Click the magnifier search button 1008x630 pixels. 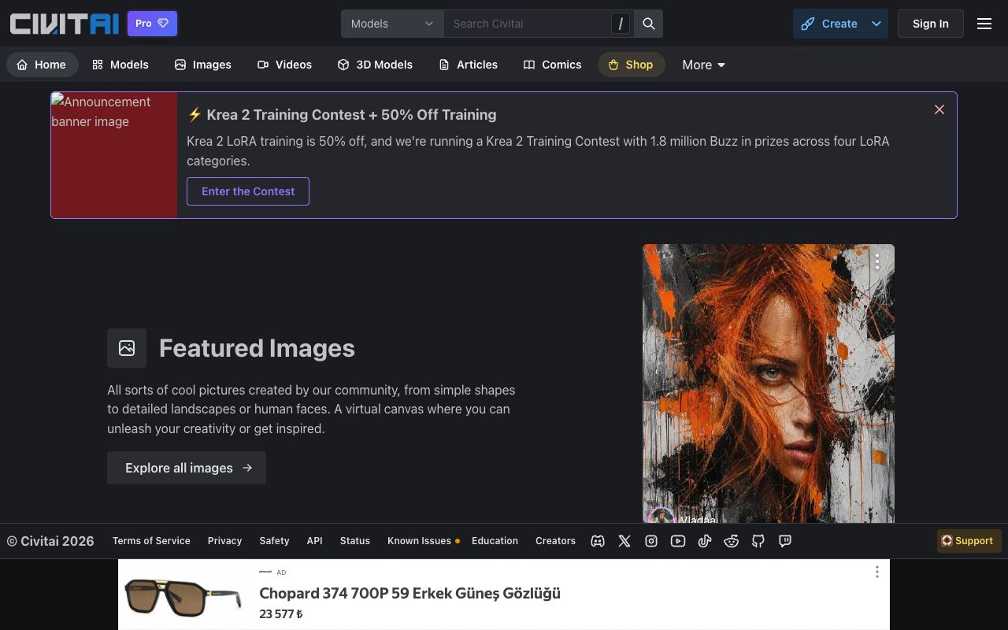click(x=649, y=24)
